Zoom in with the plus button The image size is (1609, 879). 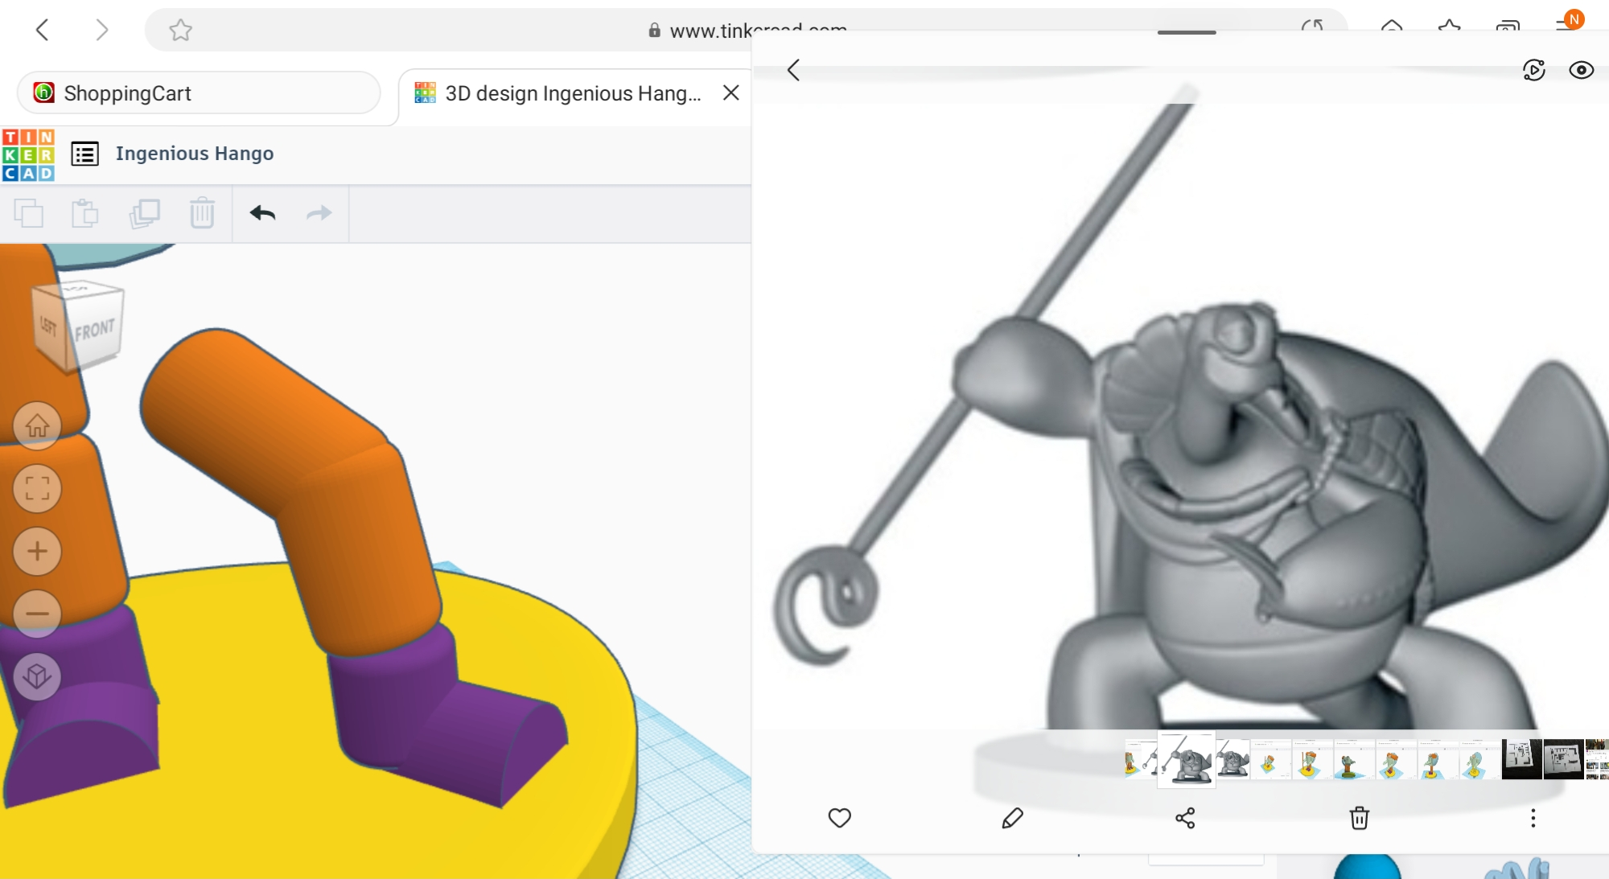click(x=37, y=551)
